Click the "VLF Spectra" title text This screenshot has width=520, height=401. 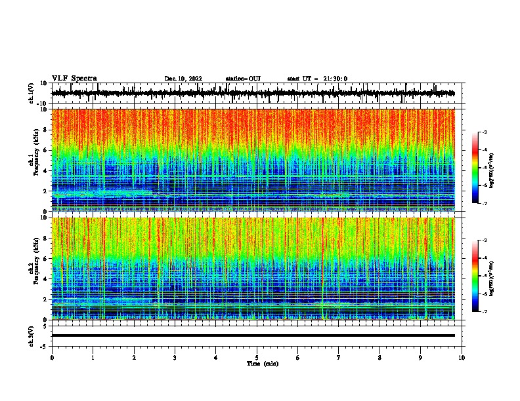click(74, 78)
